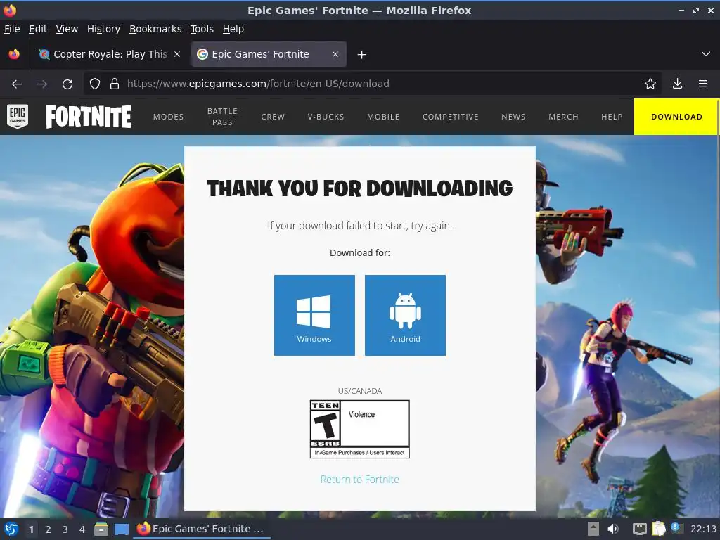Open the History menu
This screenshot has height=540, width=720.
click(103, 29)
